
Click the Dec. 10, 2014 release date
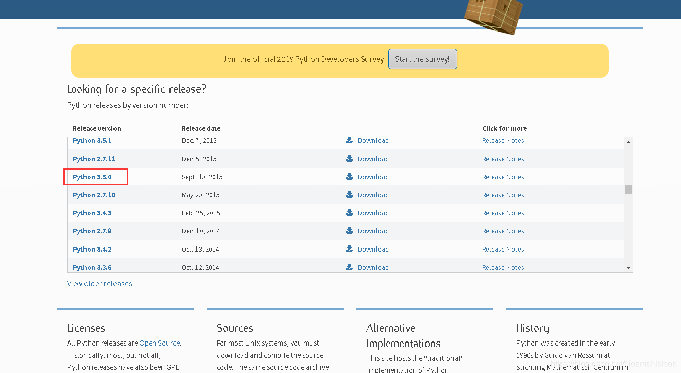coord(201,231)
